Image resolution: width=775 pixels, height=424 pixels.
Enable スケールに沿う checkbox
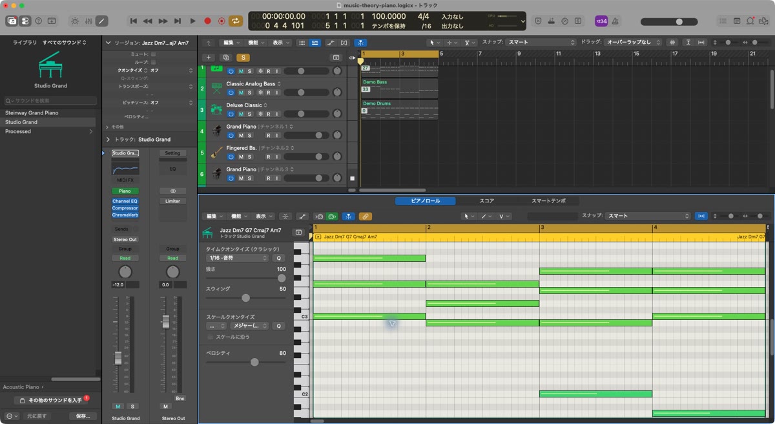[211, 337]
